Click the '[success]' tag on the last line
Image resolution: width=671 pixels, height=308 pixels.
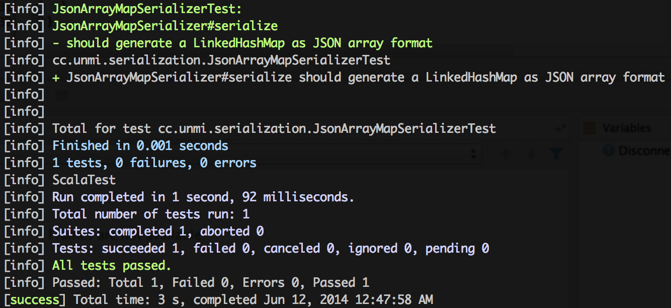(x=35, y=299)
